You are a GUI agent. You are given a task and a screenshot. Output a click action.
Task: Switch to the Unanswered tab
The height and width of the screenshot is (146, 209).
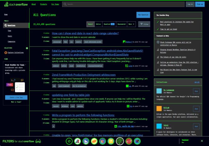click(121, 24)
